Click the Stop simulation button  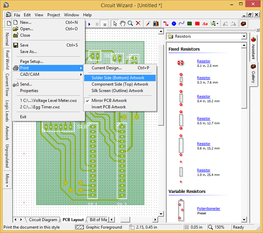105,24
